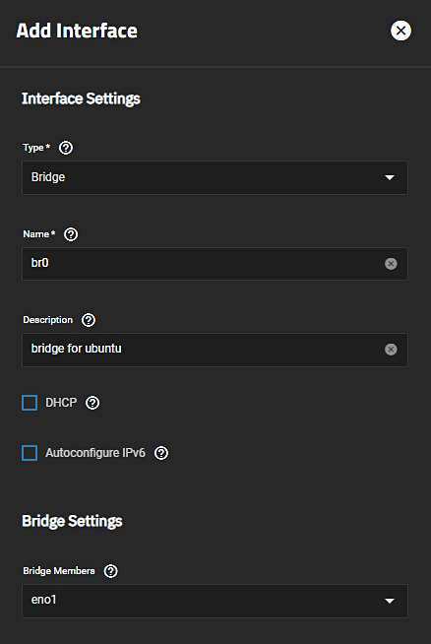Image resolution: width=431 pixels, height=644 pixels.
Task: Click the Add Interface panel title
Action: pyautogui.click(x=77, y=31)
